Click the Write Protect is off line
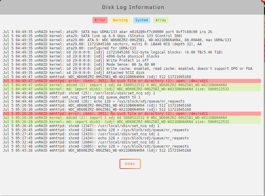 point(76,60)
